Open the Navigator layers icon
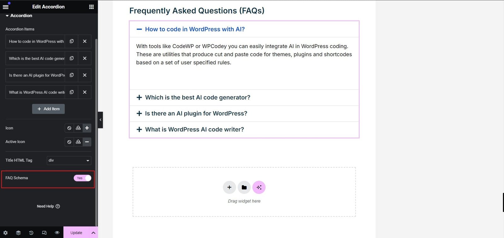 pos(18,232)
